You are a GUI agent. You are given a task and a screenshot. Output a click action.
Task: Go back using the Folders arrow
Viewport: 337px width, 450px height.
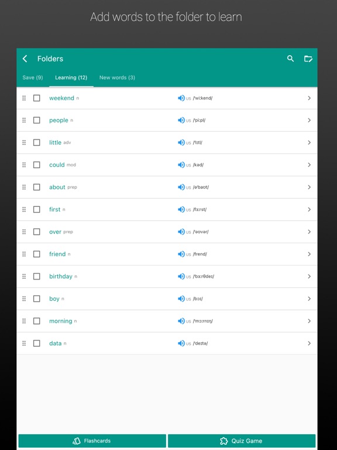pos(25,59)
